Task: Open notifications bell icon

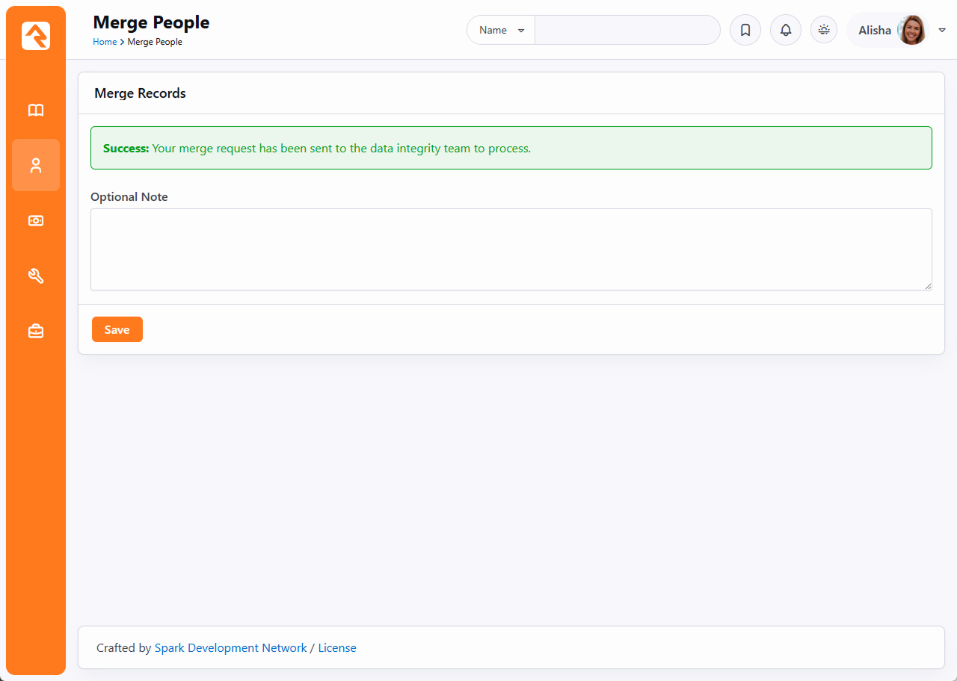Action: coord(785,31)
